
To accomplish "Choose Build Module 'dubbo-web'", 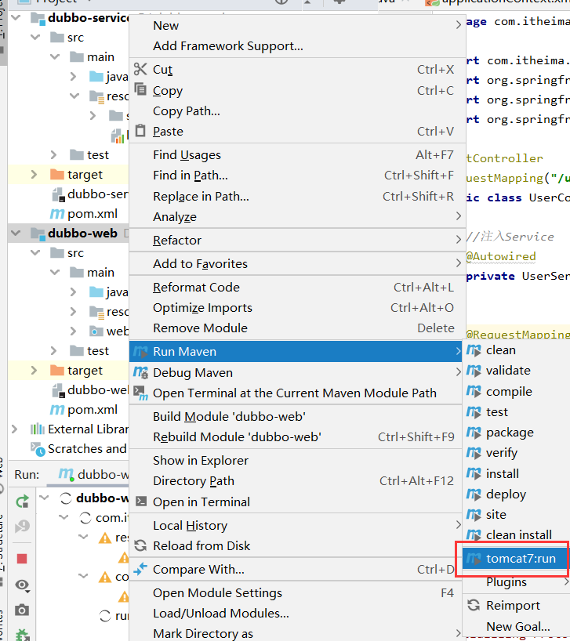I will [296, 417].
